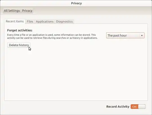Image resolution: width=152 pixels, height=115 pixels.
Task: Click empty area inside Recent Items panel
Action: click(x=76, y=74)
